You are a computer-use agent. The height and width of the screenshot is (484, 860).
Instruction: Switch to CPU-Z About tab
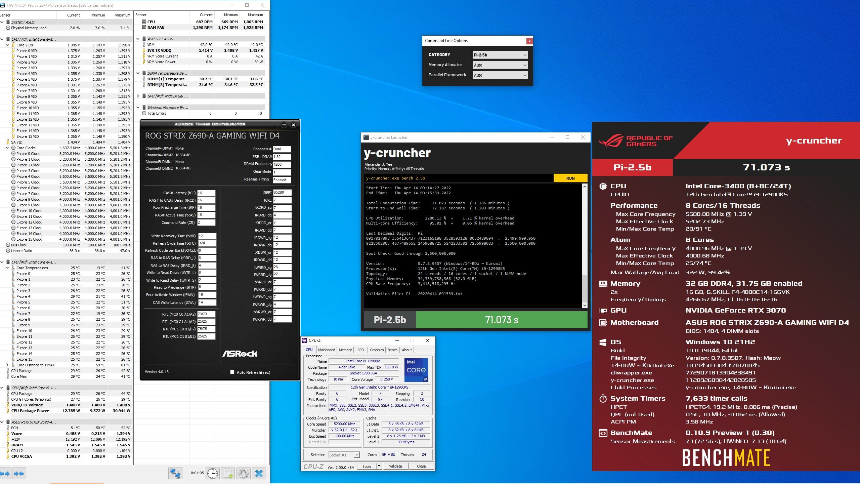point(407,350)
